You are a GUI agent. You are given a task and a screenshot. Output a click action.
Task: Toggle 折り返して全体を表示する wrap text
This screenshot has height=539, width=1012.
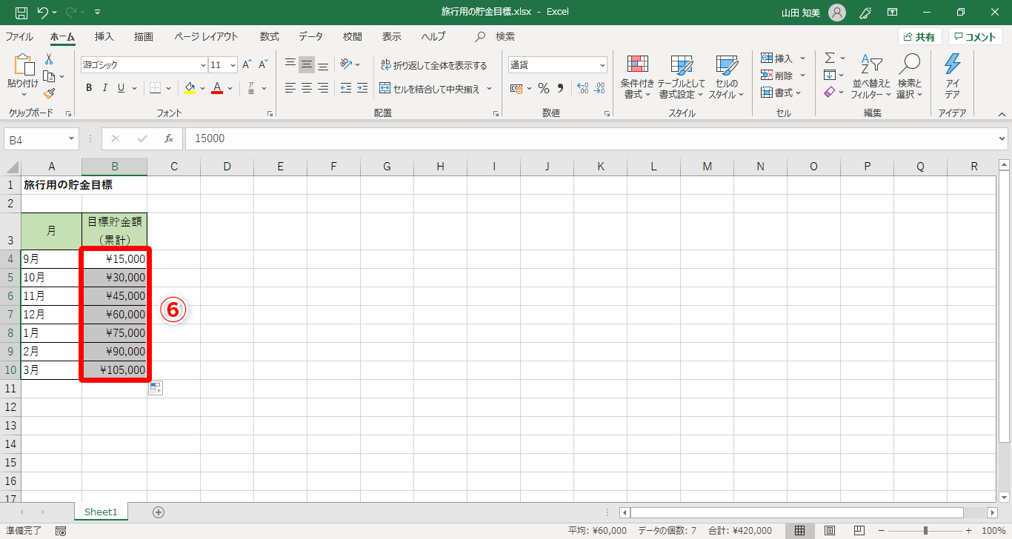433,65
